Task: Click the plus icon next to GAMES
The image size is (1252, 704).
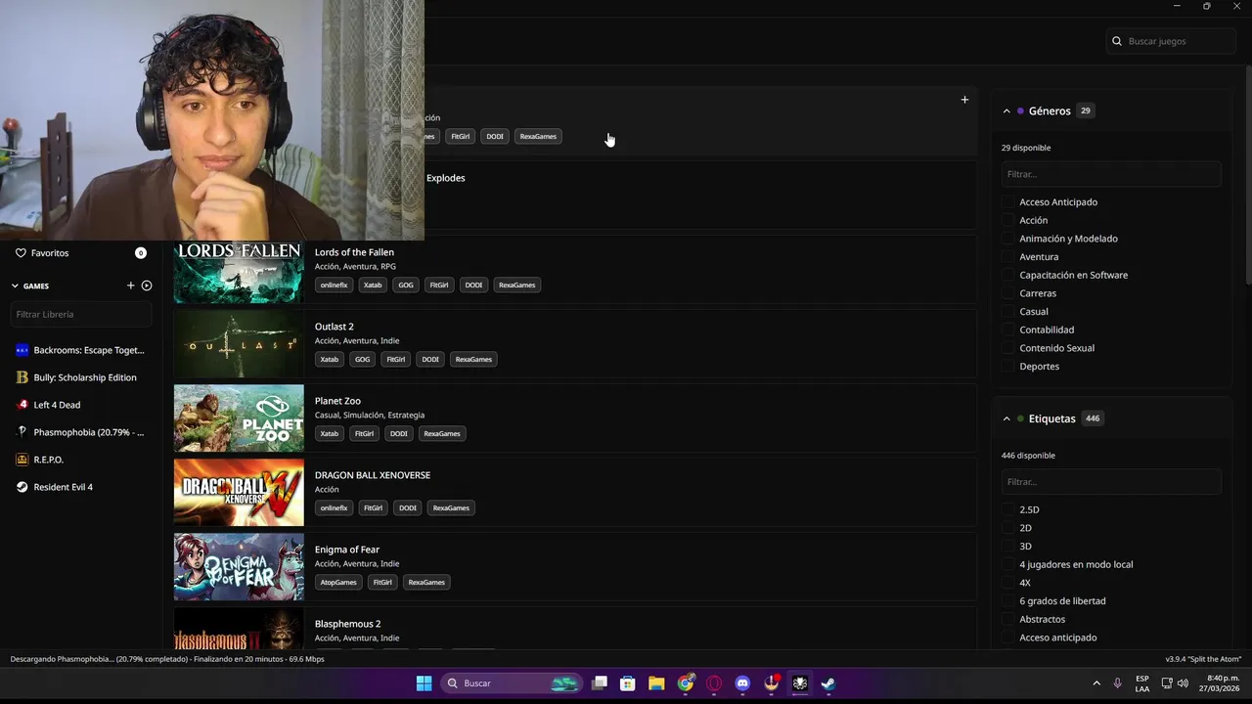Action: (x=130, y=286)
